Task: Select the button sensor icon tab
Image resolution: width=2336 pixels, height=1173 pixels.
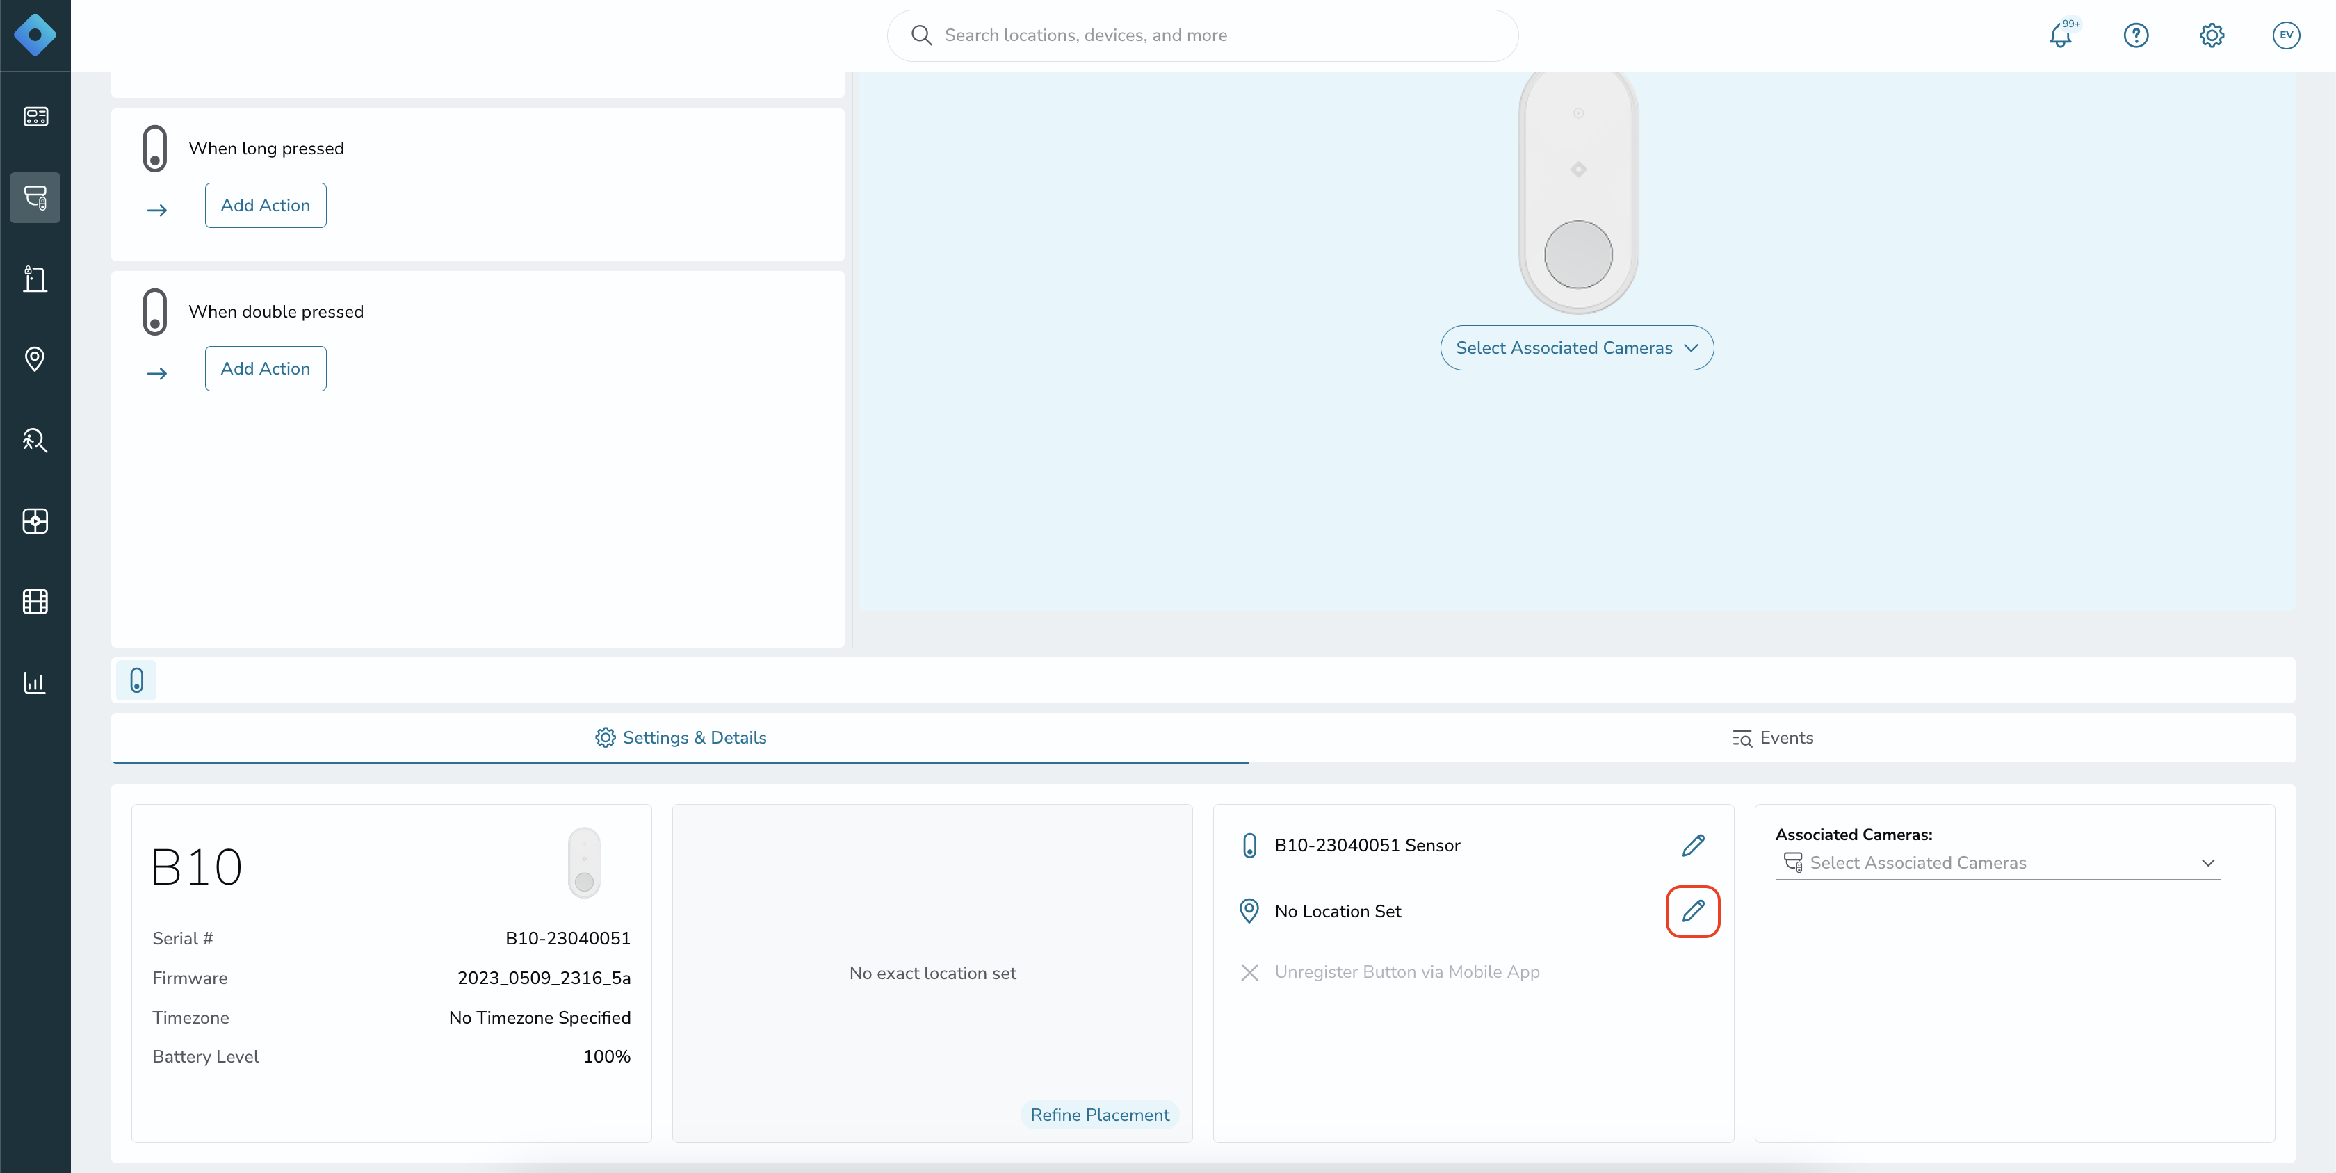Action: (136, 681)
